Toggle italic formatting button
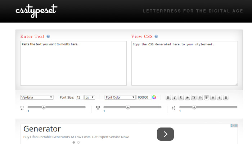Screen dimensions: 252x144 pos(175,98)
